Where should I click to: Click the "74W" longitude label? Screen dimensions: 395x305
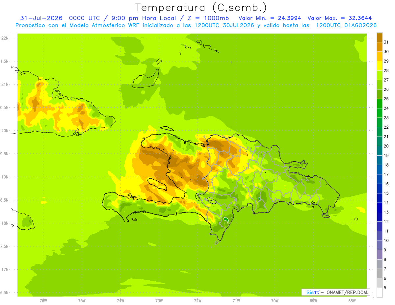coord(120,301)
